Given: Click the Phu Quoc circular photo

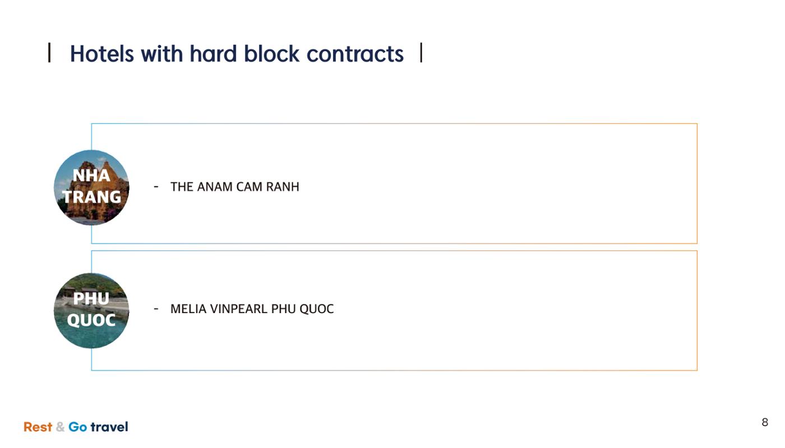Looking at the screenshot, I should click(91, 311).
